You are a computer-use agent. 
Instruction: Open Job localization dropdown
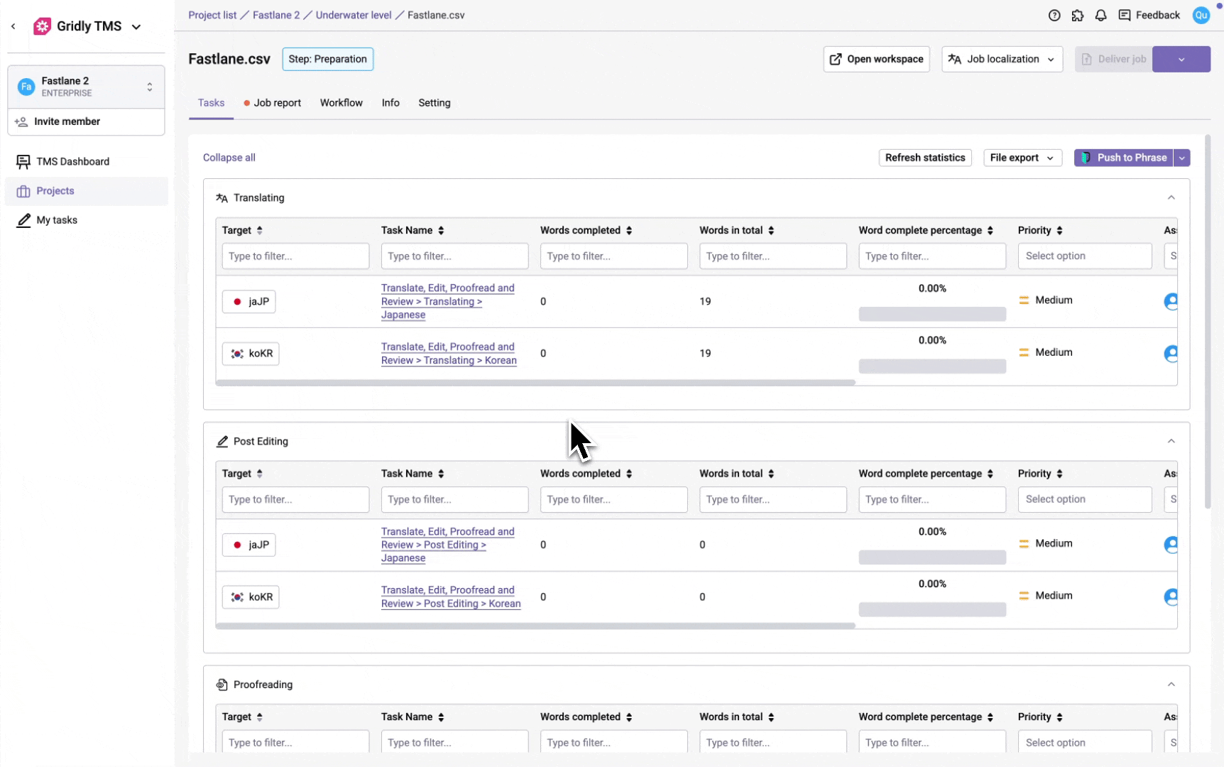(x=1002, y=59)
